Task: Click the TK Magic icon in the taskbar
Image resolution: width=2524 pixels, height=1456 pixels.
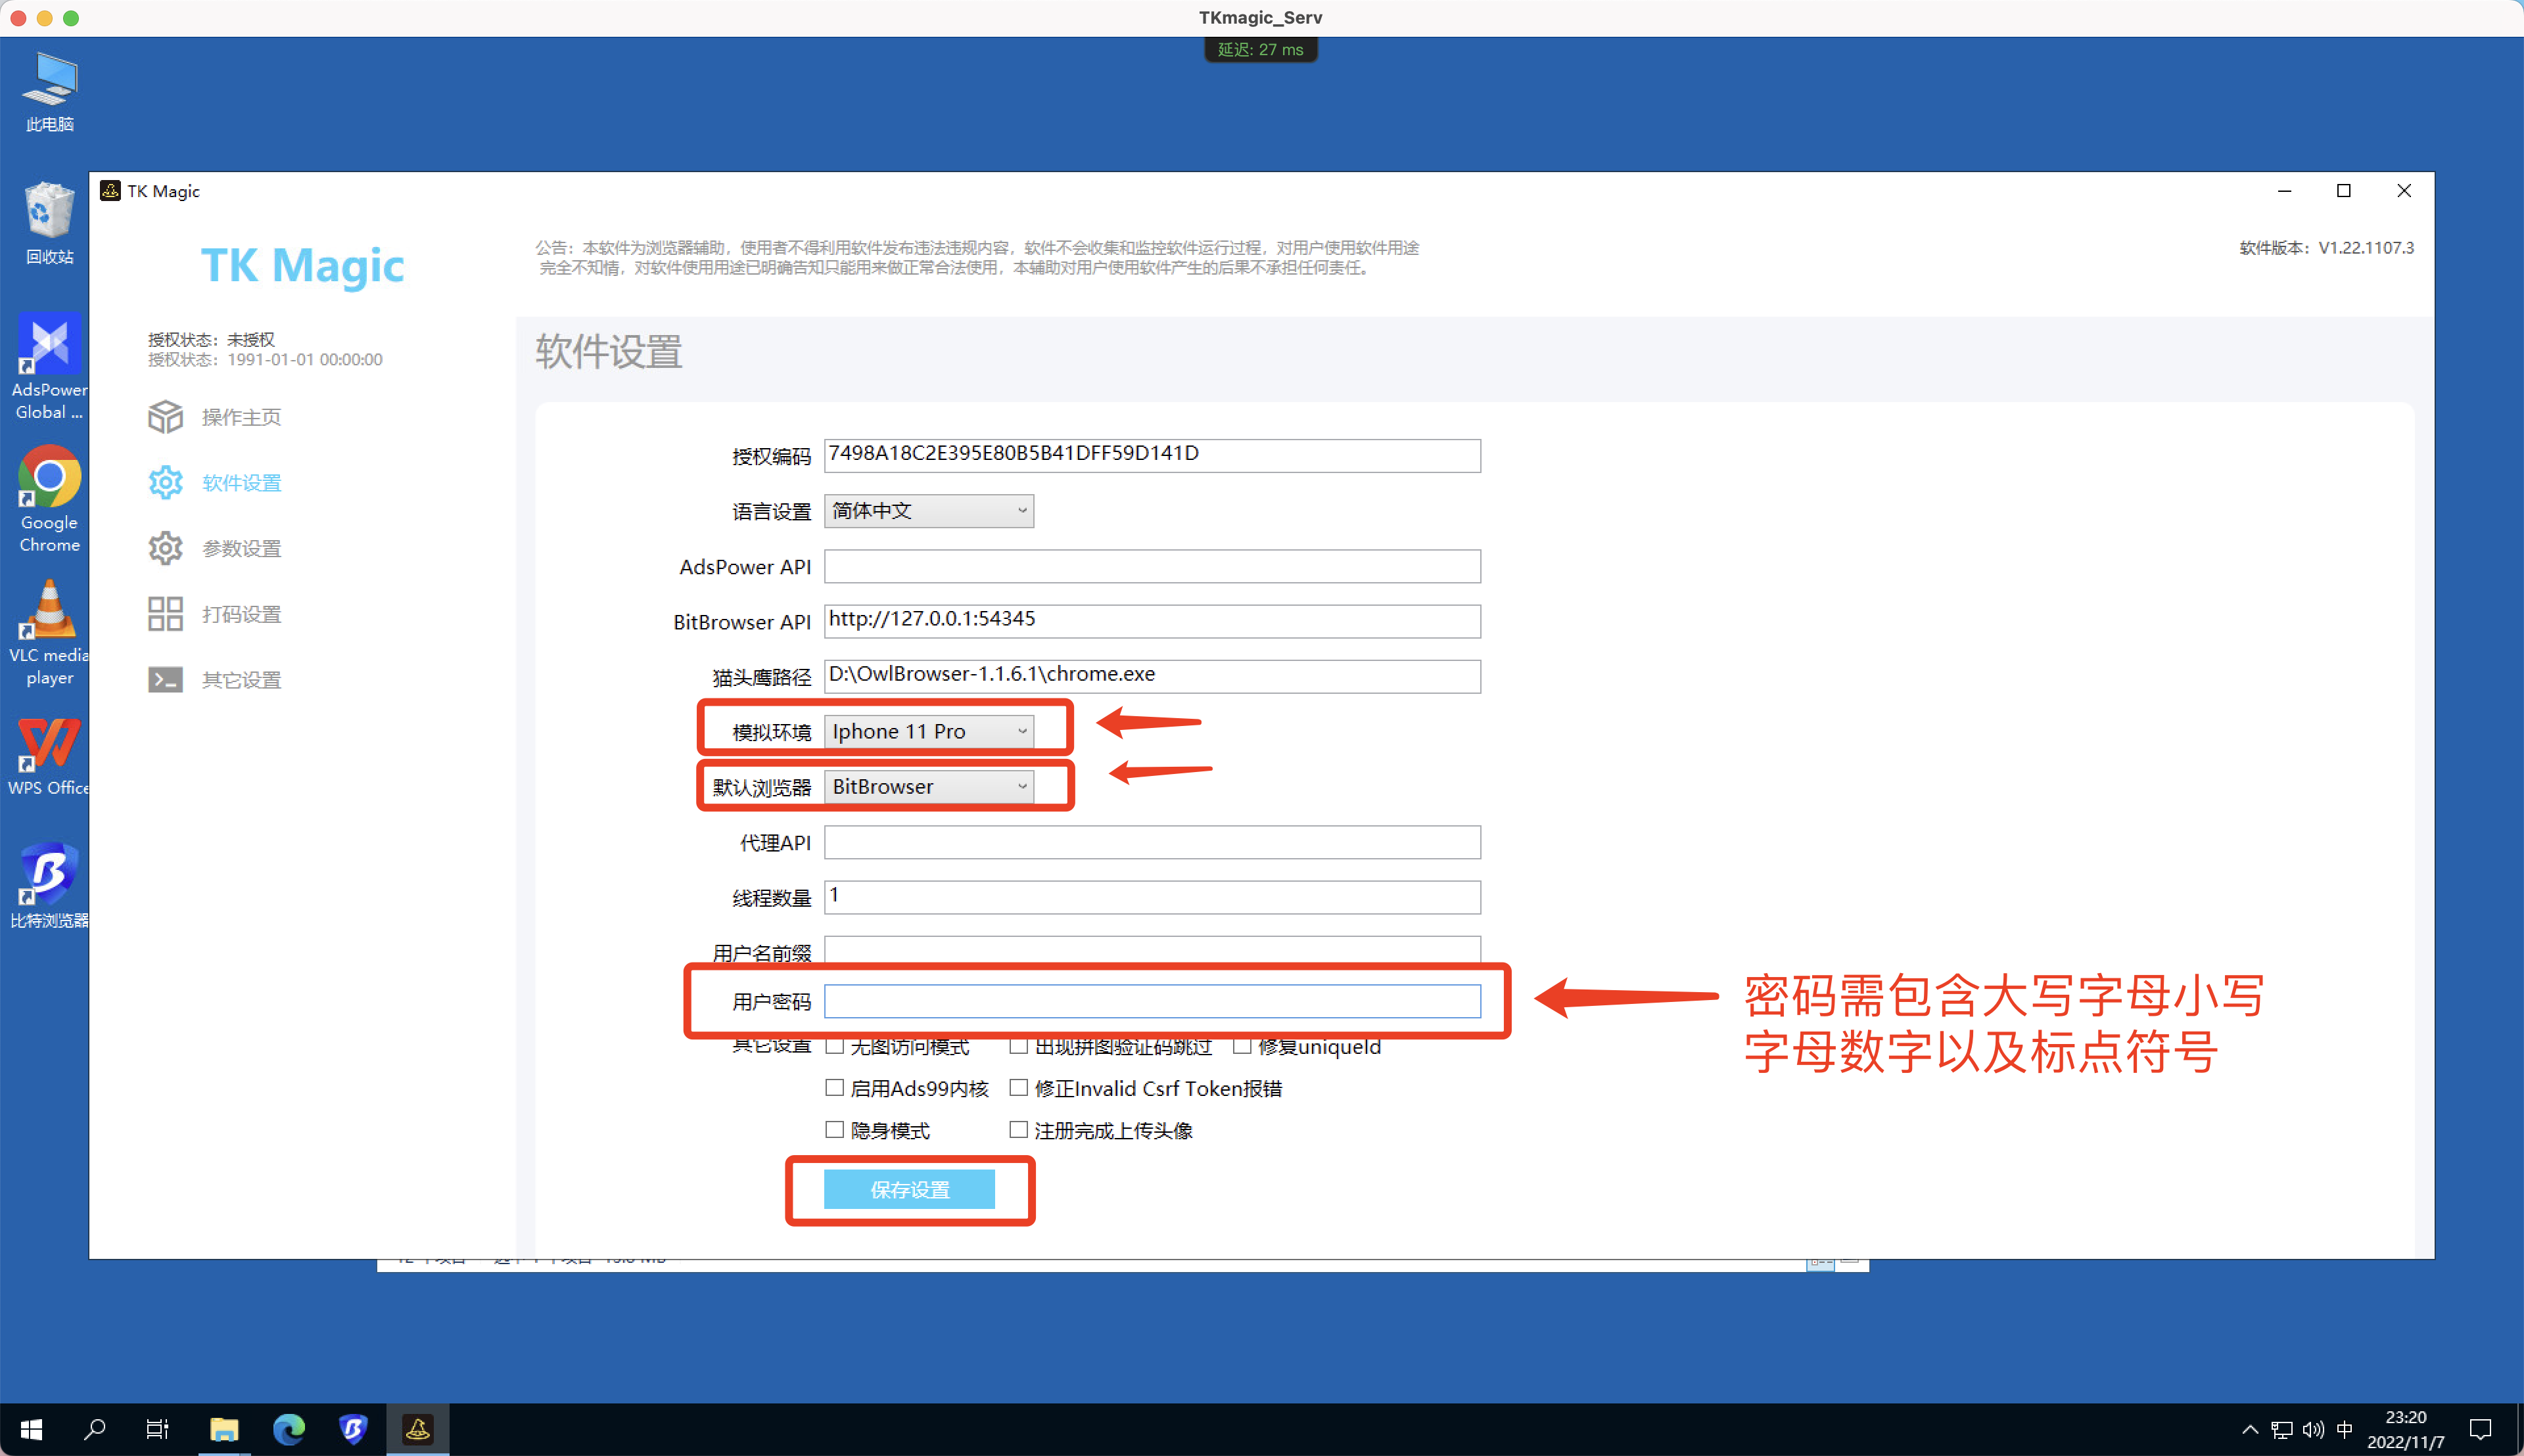Action: click(418, 1429)
